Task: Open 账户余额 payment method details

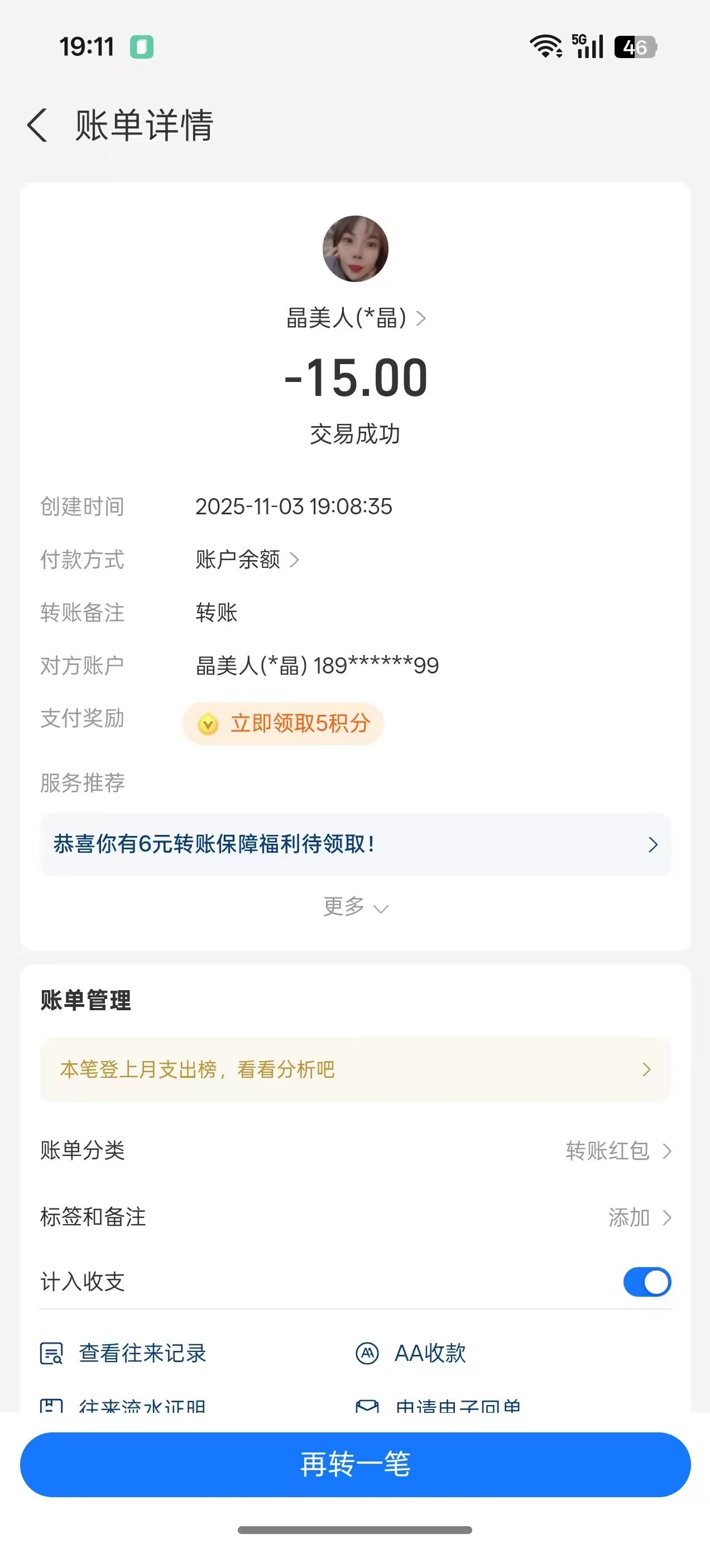Action: 246,560
